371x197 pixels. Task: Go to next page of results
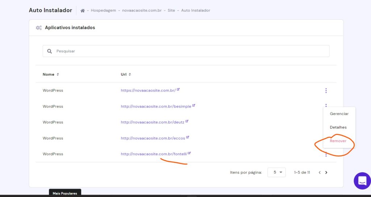326,173
